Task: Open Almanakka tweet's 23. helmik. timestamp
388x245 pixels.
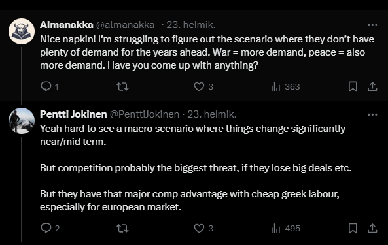Action: point(191,25)
